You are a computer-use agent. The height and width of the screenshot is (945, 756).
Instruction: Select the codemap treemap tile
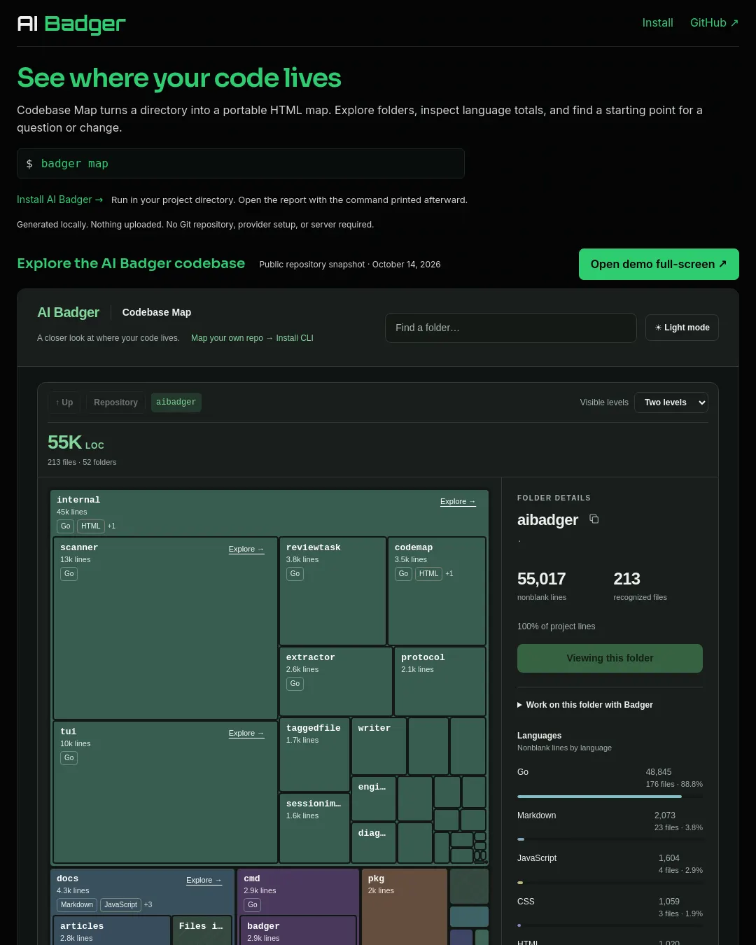(437, 591)
